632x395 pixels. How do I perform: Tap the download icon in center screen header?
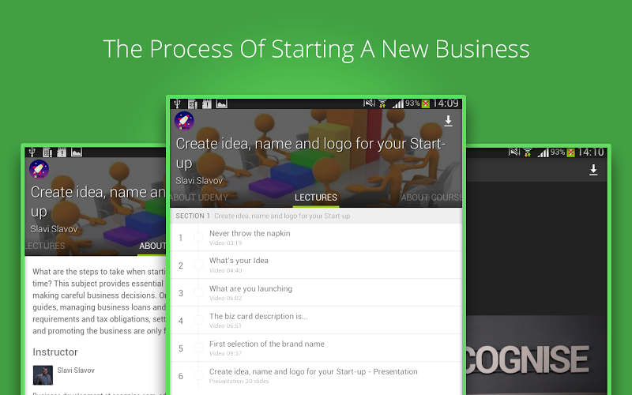[448, 121]
